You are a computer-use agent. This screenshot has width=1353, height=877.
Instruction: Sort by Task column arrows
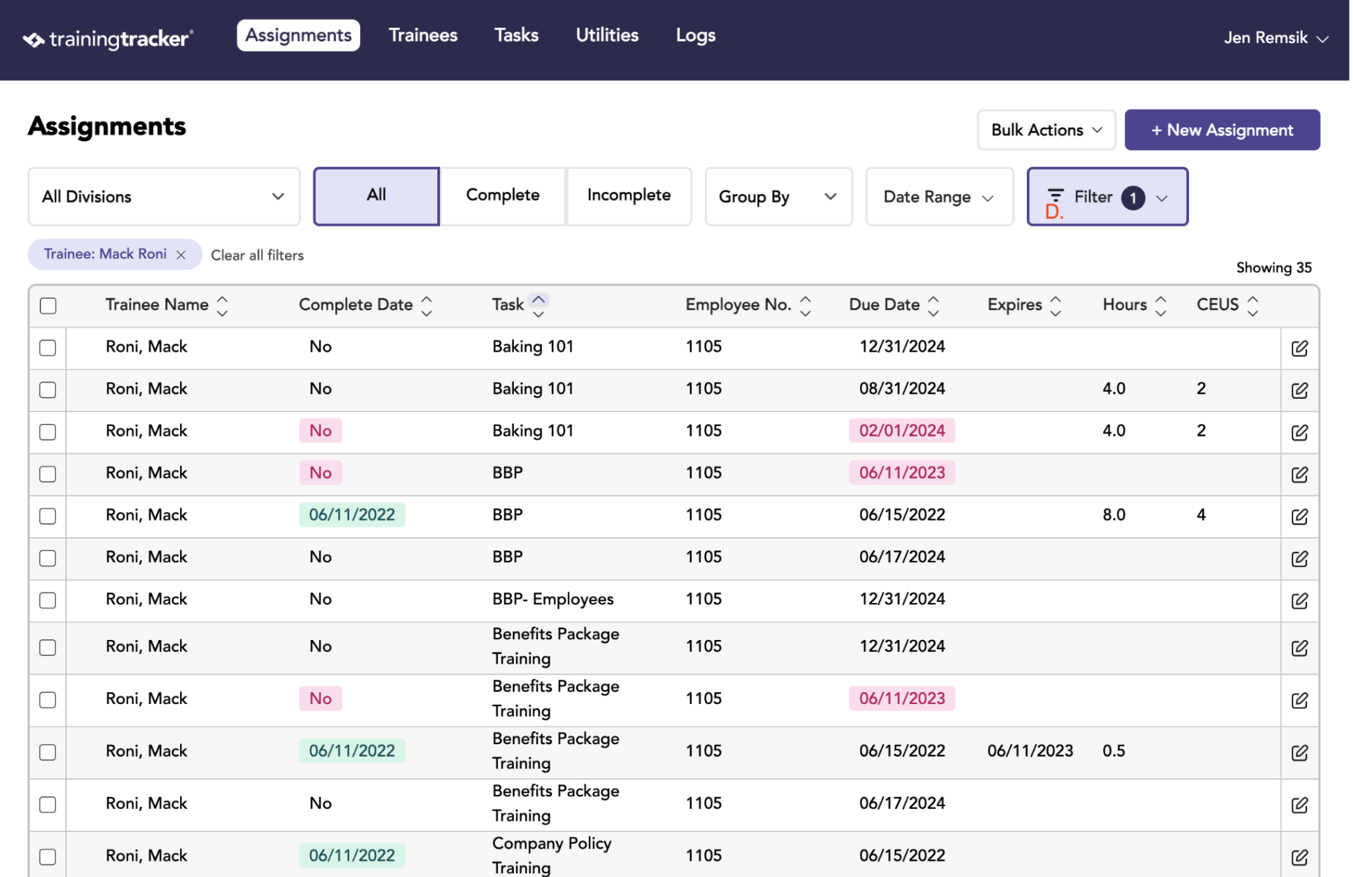(540, 305)
